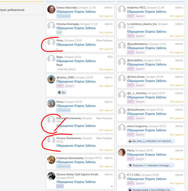Click Надежда Шишкарева's avatar image

(51, 160)
